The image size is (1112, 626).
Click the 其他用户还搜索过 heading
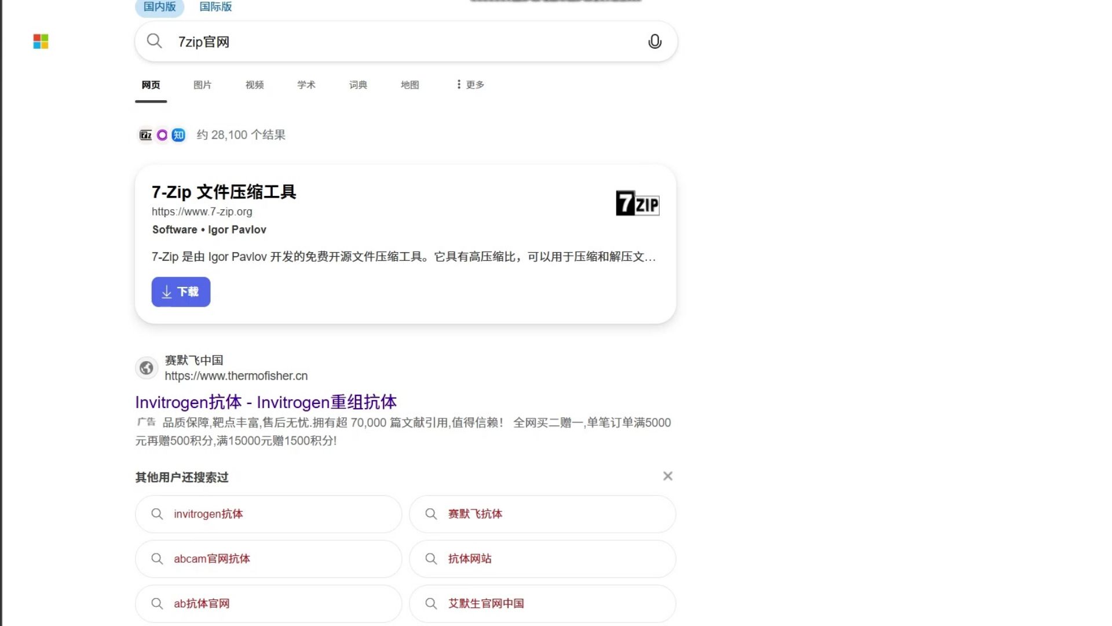(182, 477)
